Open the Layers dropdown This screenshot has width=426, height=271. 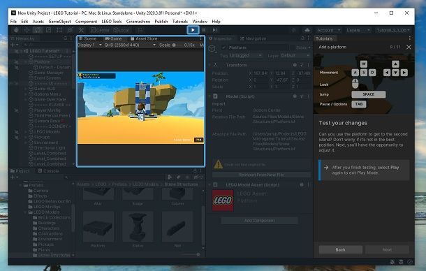point(358,30)
